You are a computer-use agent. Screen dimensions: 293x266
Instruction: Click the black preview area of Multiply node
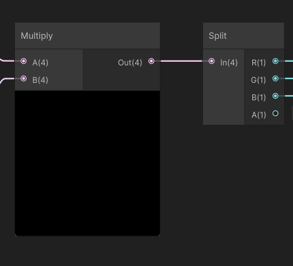coord(88,163)
